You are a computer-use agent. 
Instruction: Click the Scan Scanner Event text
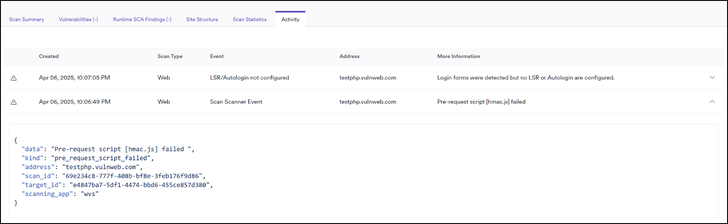tap(236, 102)
